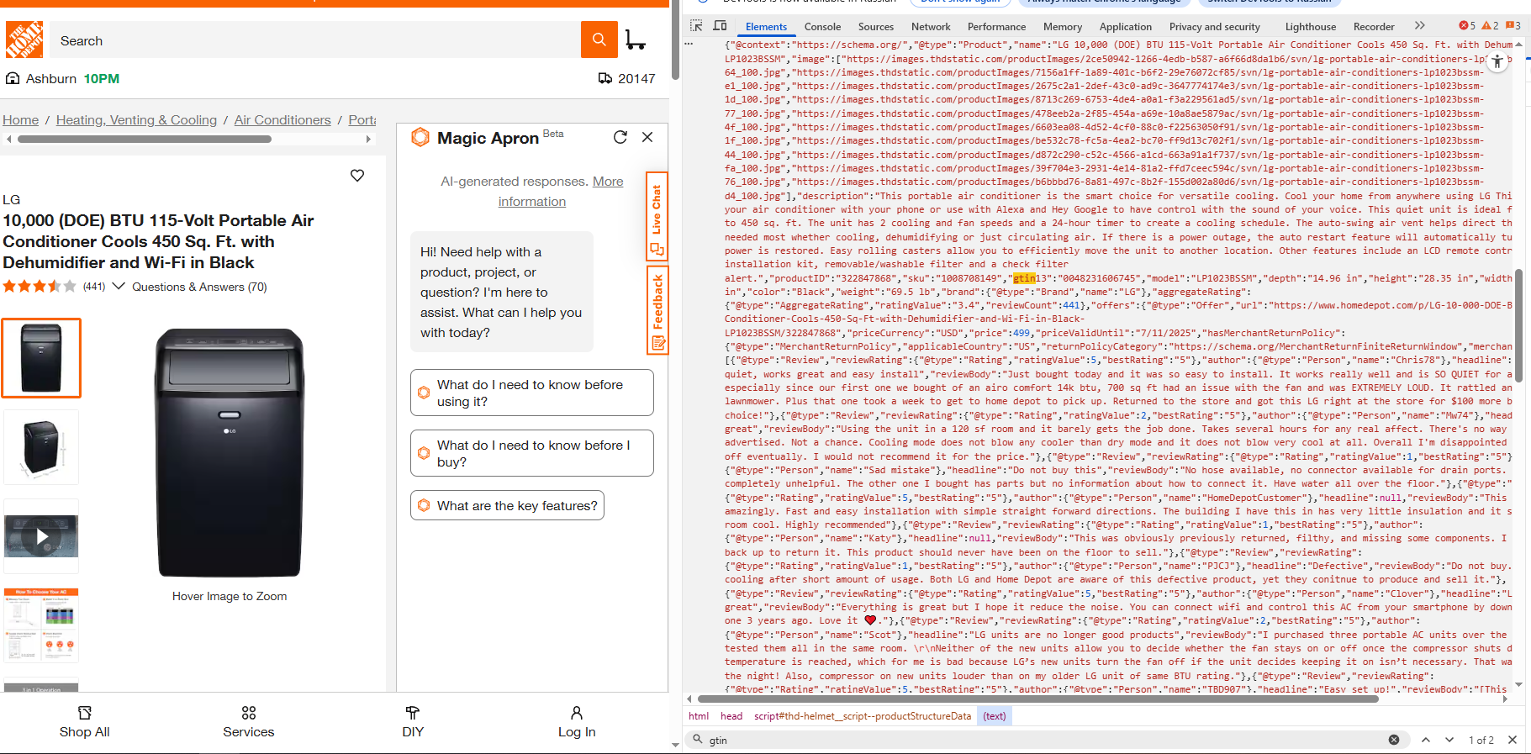Play the product video thumbnail
This screenshot has height=754, width=1531.
pos(41,536)
